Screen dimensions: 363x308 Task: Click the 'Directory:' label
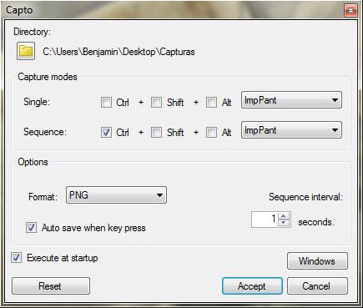[33, 32]
